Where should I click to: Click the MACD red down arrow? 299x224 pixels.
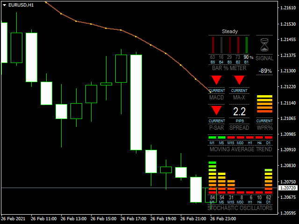[216, 80]
